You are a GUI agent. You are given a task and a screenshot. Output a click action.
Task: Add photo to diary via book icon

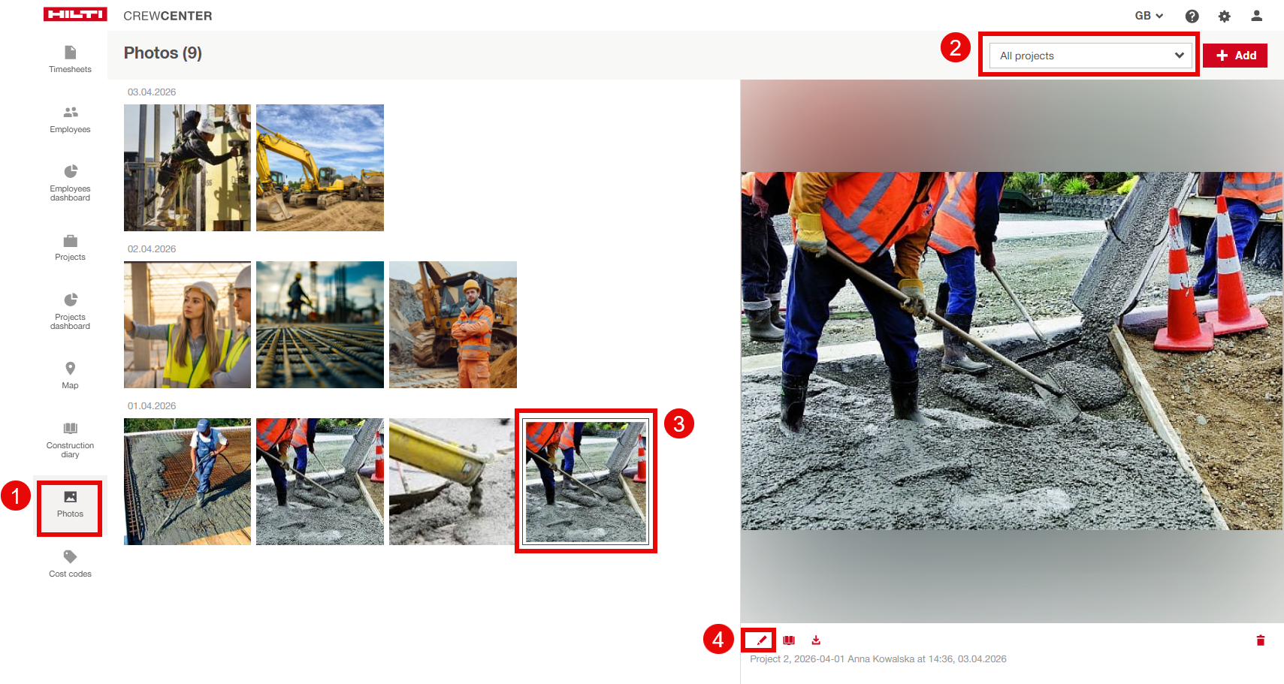click(789, 640)
